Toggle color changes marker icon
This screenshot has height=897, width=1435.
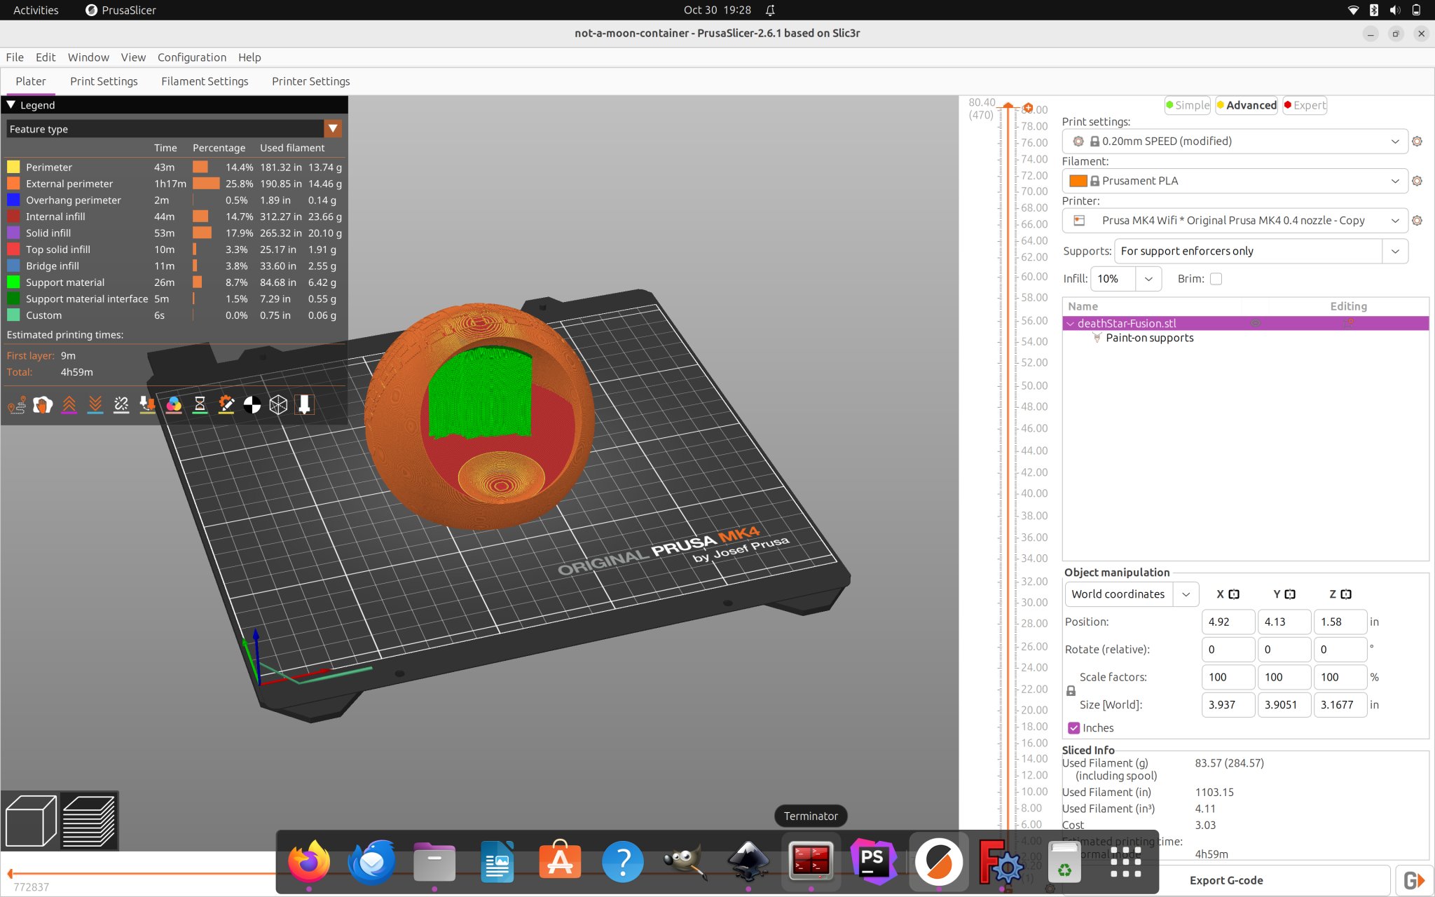pyautogui.click(x=174, y=404)
